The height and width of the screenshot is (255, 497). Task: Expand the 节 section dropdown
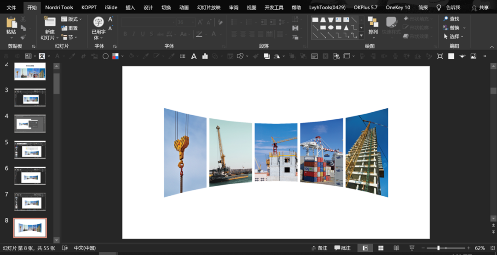coord(69,37)
